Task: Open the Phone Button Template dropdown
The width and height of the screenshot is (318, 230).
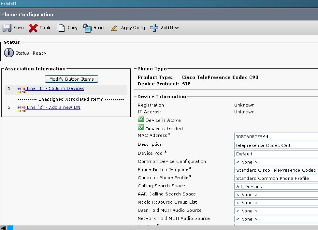Action: (276, 170)
